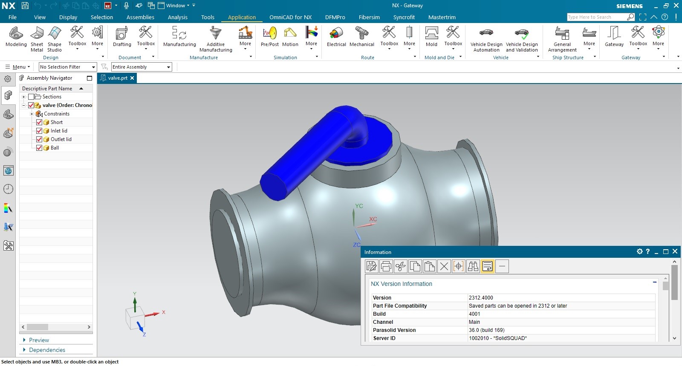Switch to the Analysis ribbon tab

click(x=178, y=17)
